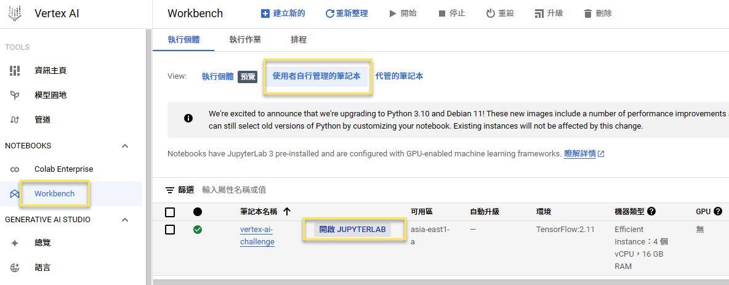729x285 pixels.
Task: Click the 管道 pipelines icon
Action: [x=15, y=120]
